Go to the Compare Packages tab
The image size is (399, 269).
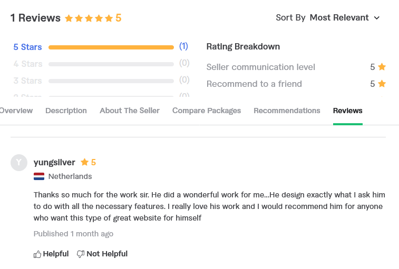coord(207,111)
